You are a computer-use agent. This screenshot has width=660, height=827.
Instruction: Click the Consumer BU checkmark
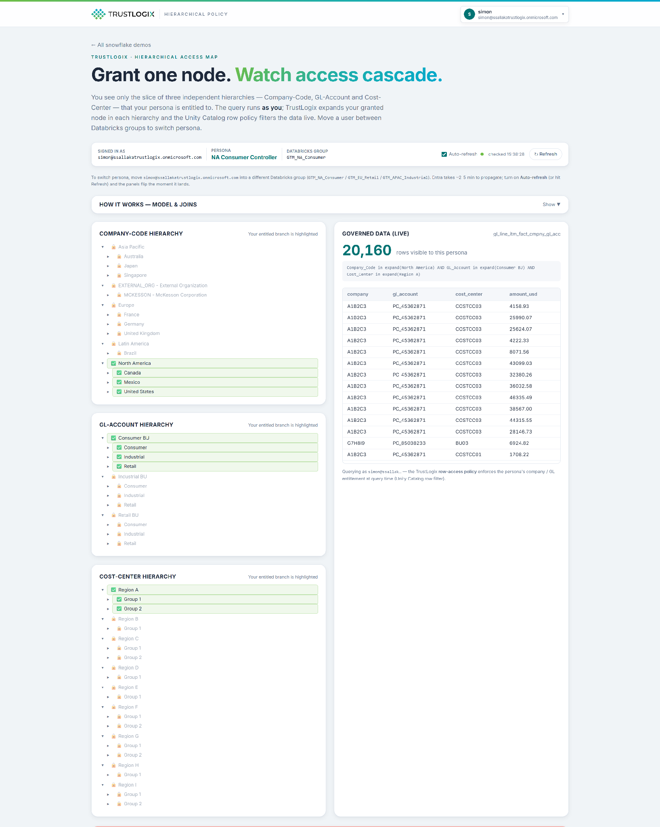click(x=113, y=438)
